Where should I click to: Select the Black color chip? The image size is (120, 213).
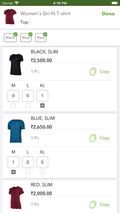10,38
